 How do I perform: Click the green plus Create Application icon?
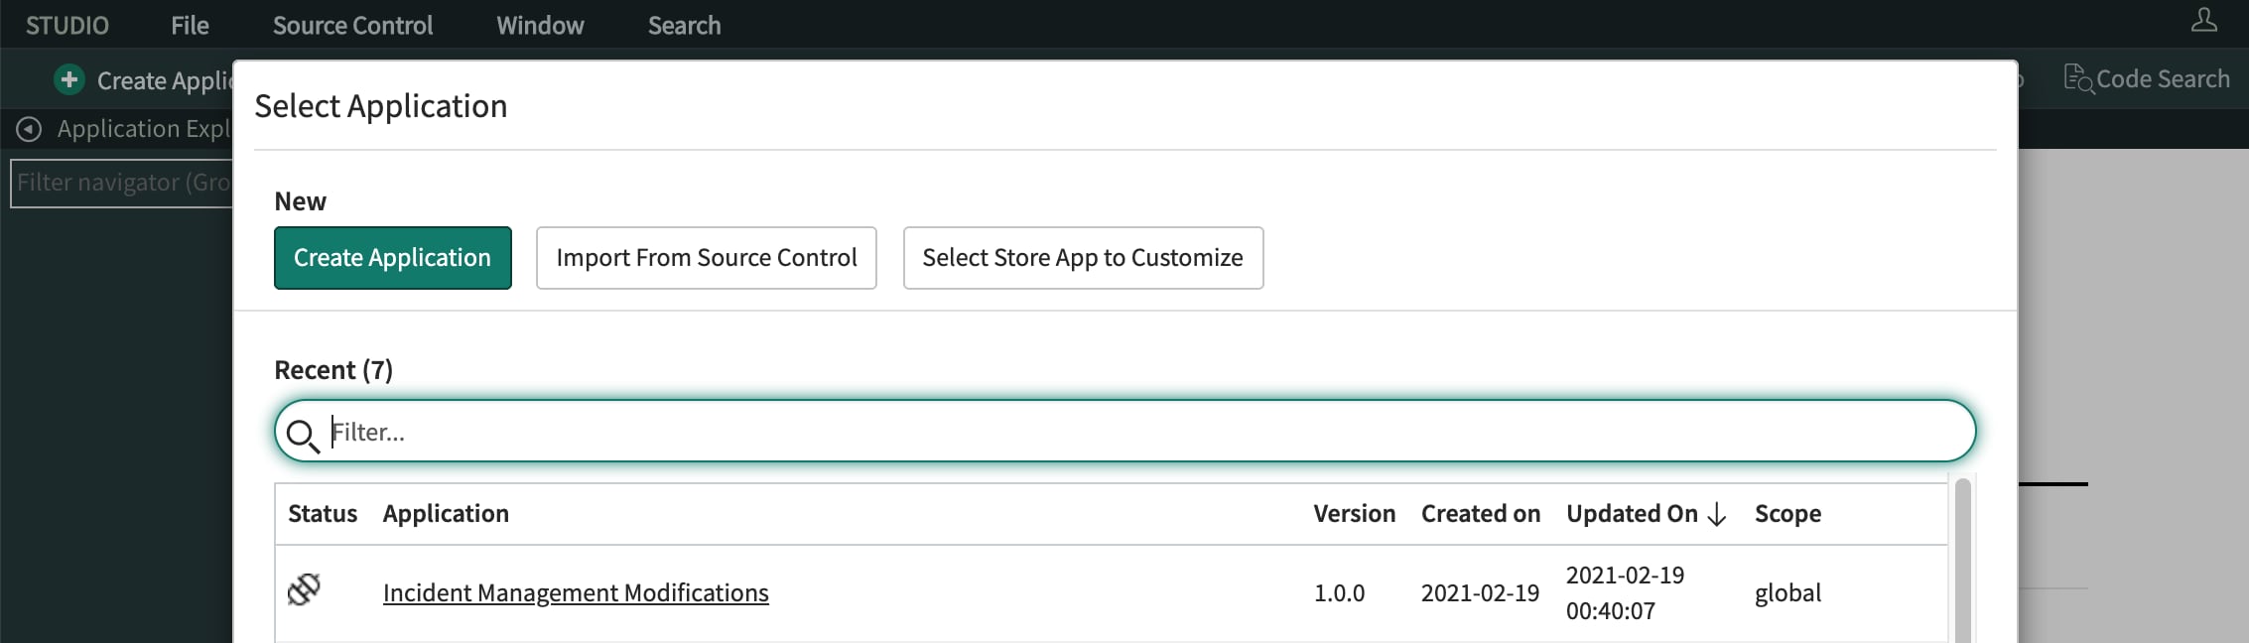click(x=69, y=79)
